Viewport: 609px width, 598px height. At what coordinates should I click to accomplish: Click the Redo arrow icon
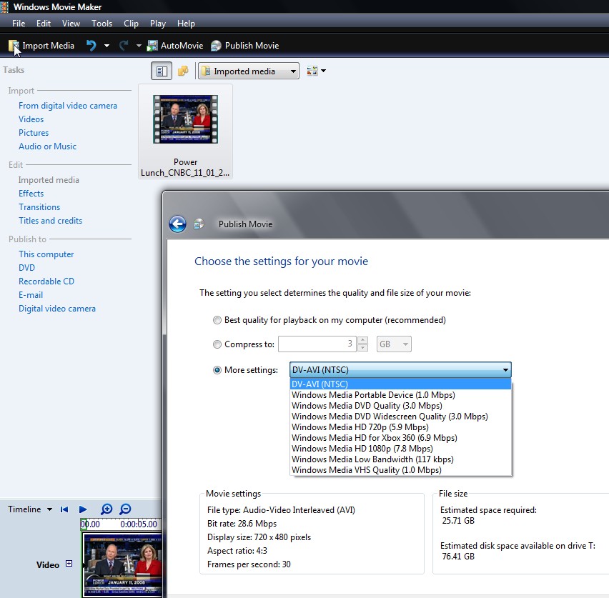pos(124,46)
